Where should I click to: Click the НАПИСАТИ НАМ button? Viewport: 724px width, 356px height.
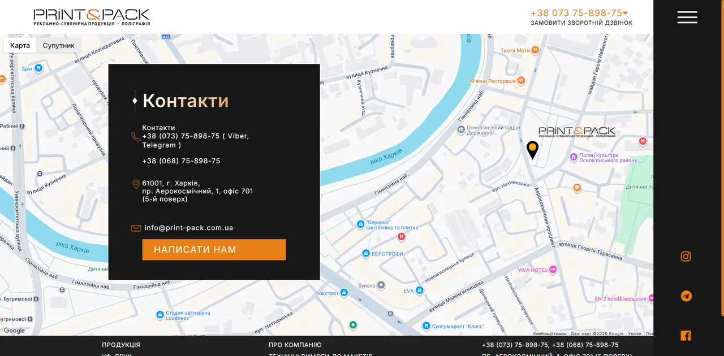pos(214,250)
